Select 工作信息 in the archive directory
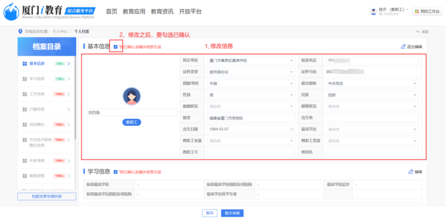The image size is (446, 219). 37,94
